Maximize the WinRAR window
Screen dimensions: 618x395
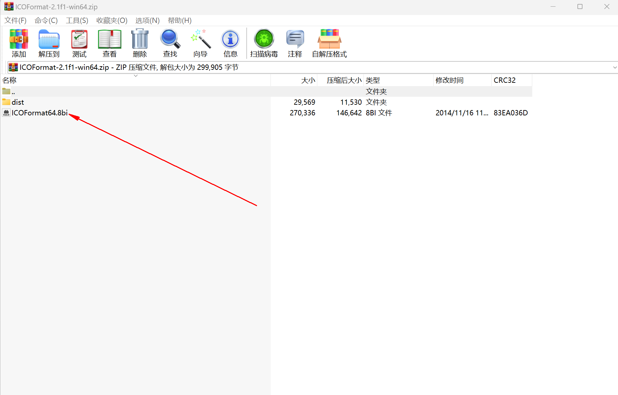pyautogui.click(x=580, y=7)
